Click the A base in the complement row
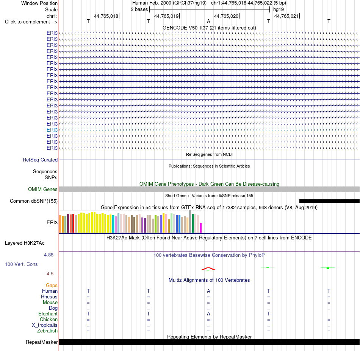The height and width of the screenshot is (351, 360). pyautogui.click(x=208, y=21)
